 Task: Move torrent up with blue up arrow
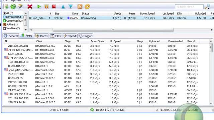63,7
